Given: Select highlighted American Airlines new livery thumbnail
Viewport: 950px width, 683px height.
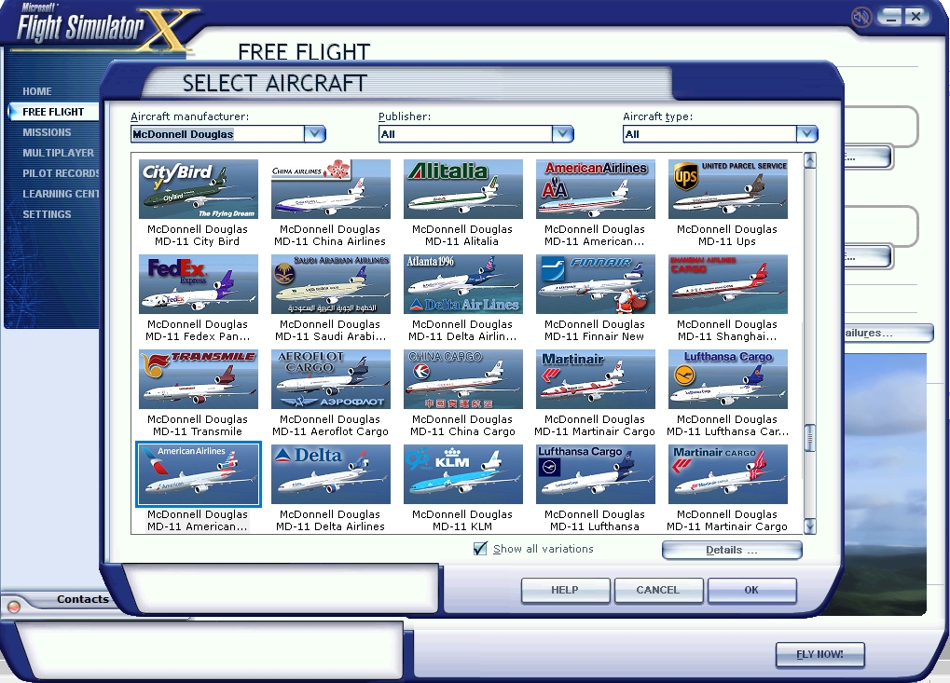Looking at the screenshot, I should (199, 474).
